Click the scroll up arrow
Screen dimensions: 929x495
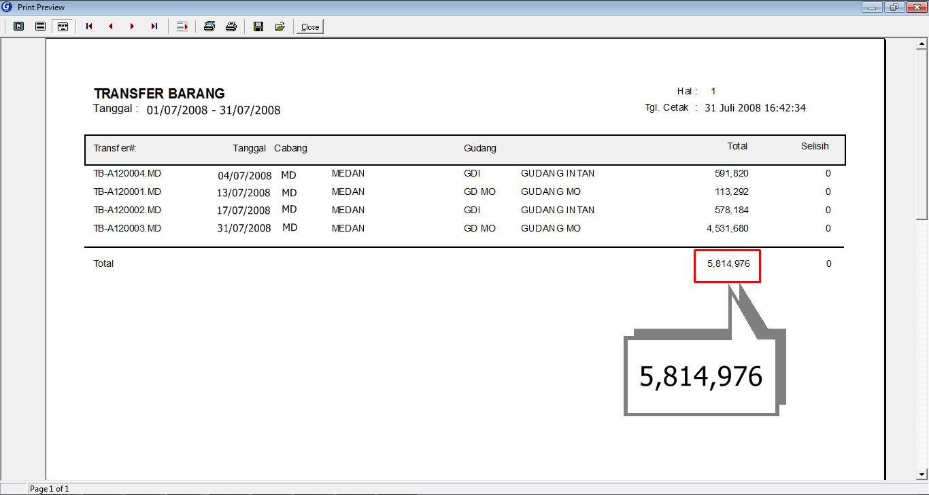(x=922, y=45)
